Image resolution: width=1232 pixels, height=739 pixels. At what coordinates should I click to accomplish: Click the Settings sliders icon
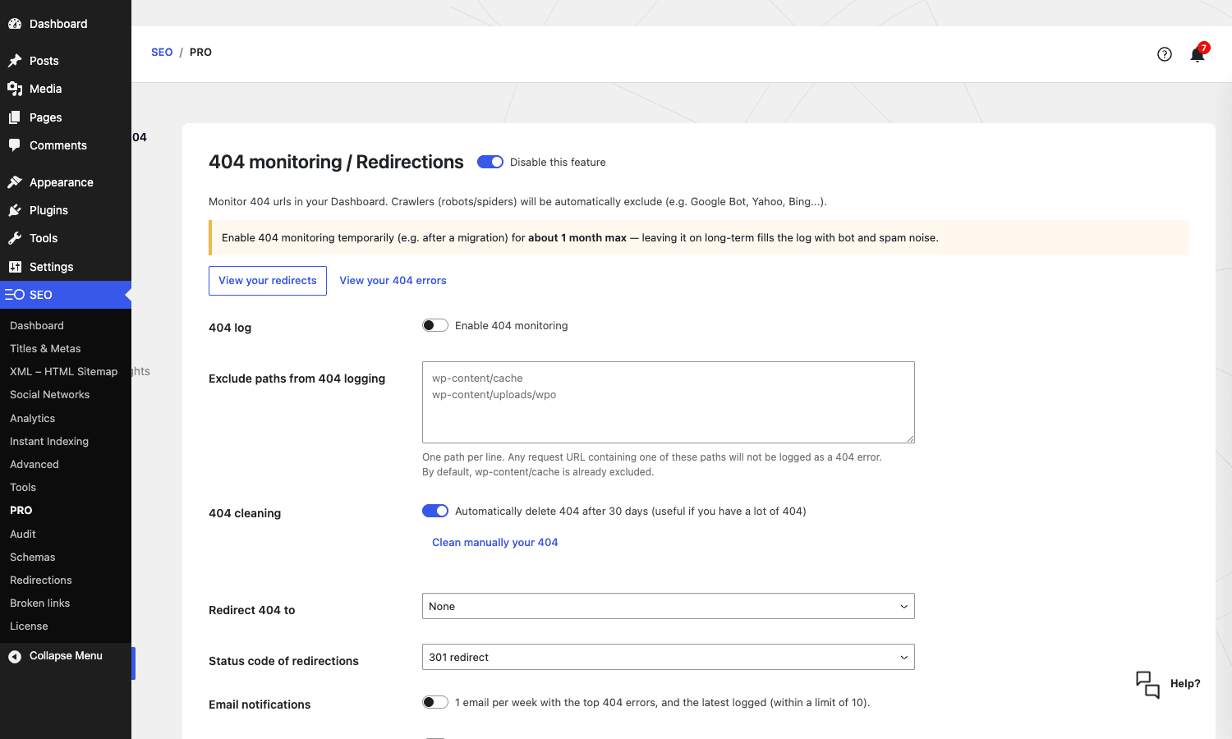(x=15, y=267)
